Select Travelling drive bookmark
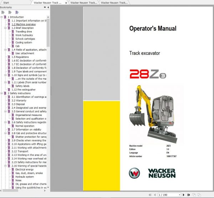214x198 pixels. 24,31
